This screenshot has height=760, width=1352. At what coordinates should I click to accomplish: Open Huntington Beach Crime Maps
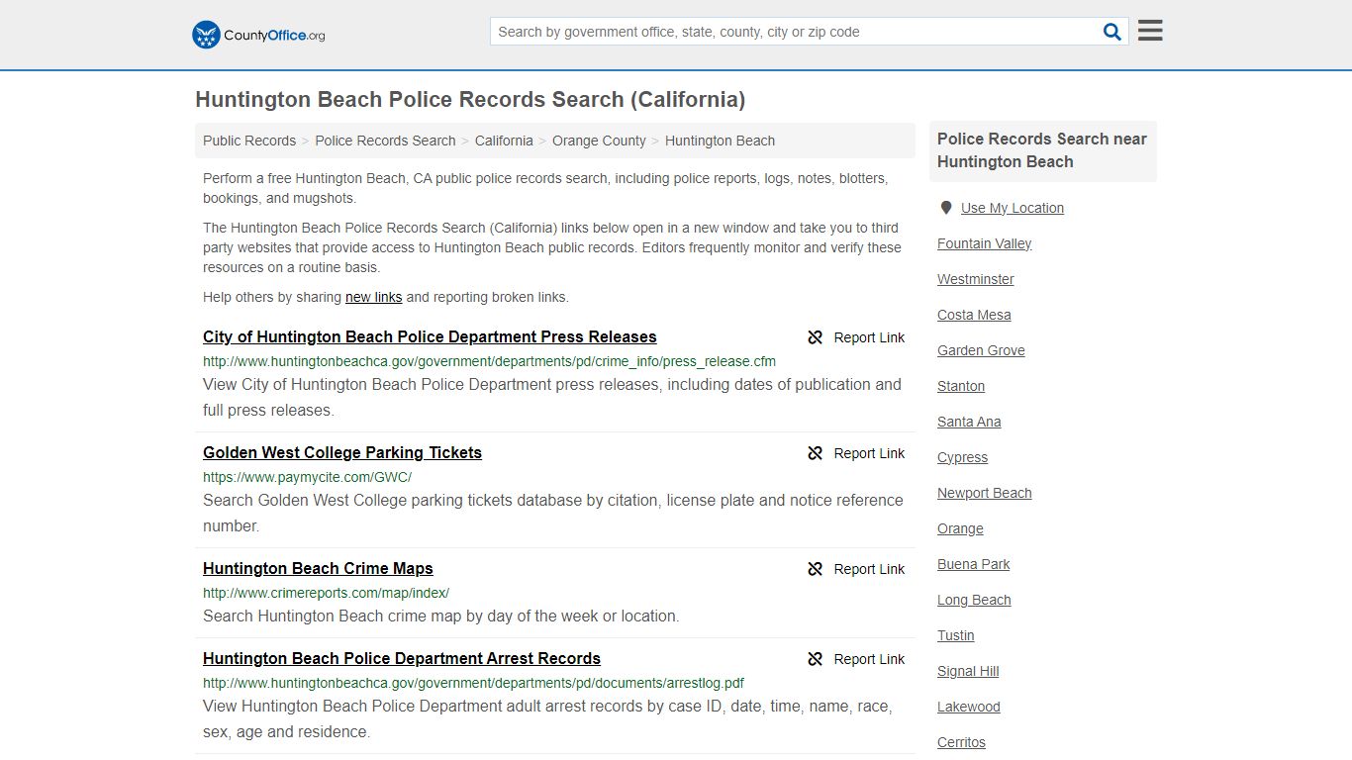coord(318,568)
